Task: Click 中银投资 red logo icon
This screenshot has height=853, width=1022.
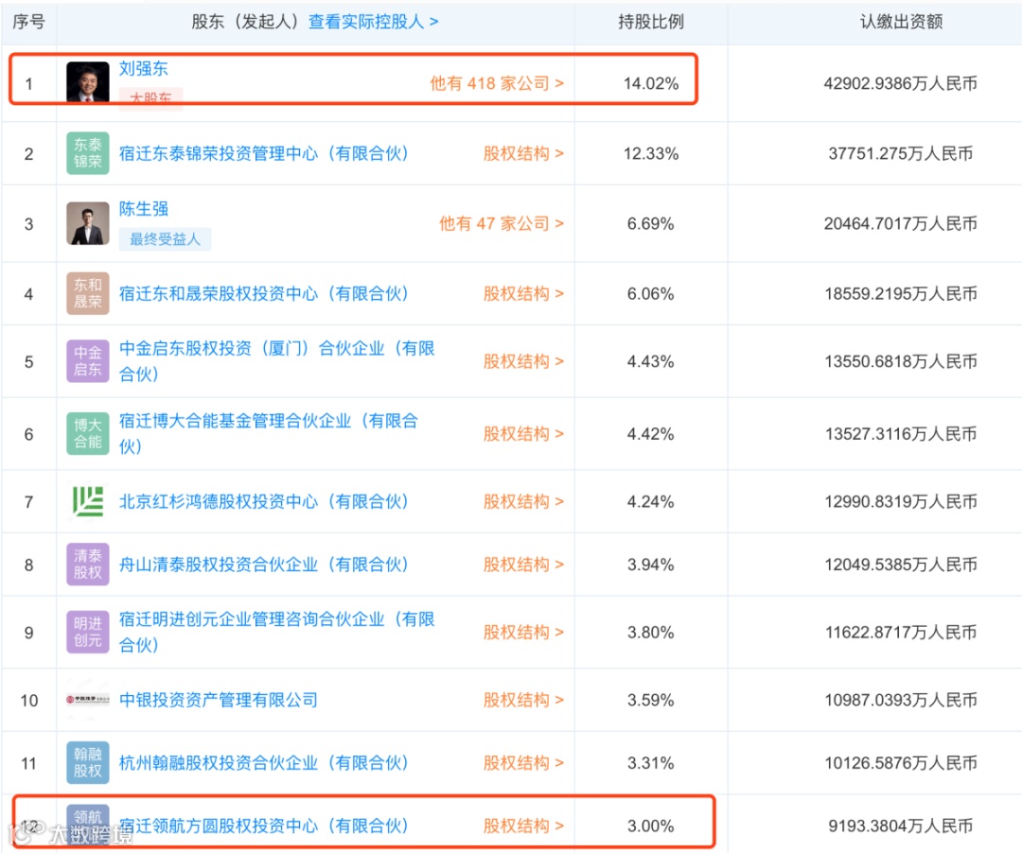Action: point(88,700)
